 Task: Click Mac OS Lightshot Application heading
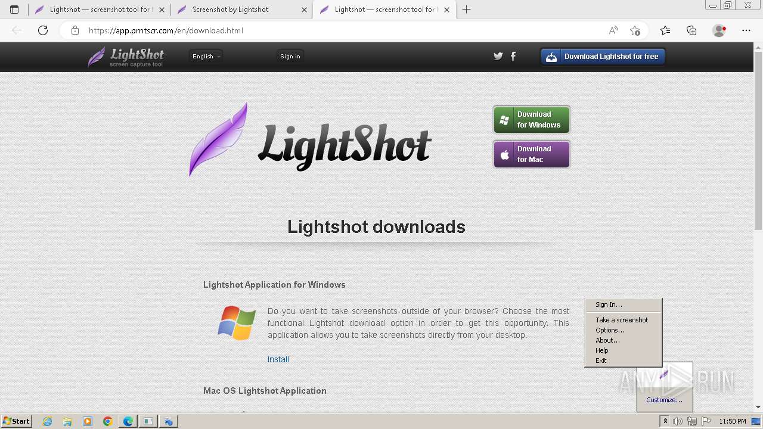click(x=265, y=391)
